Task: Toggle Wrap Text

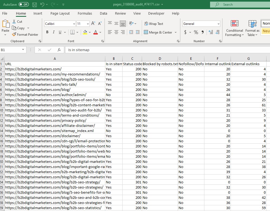Action: pos(154,24)
